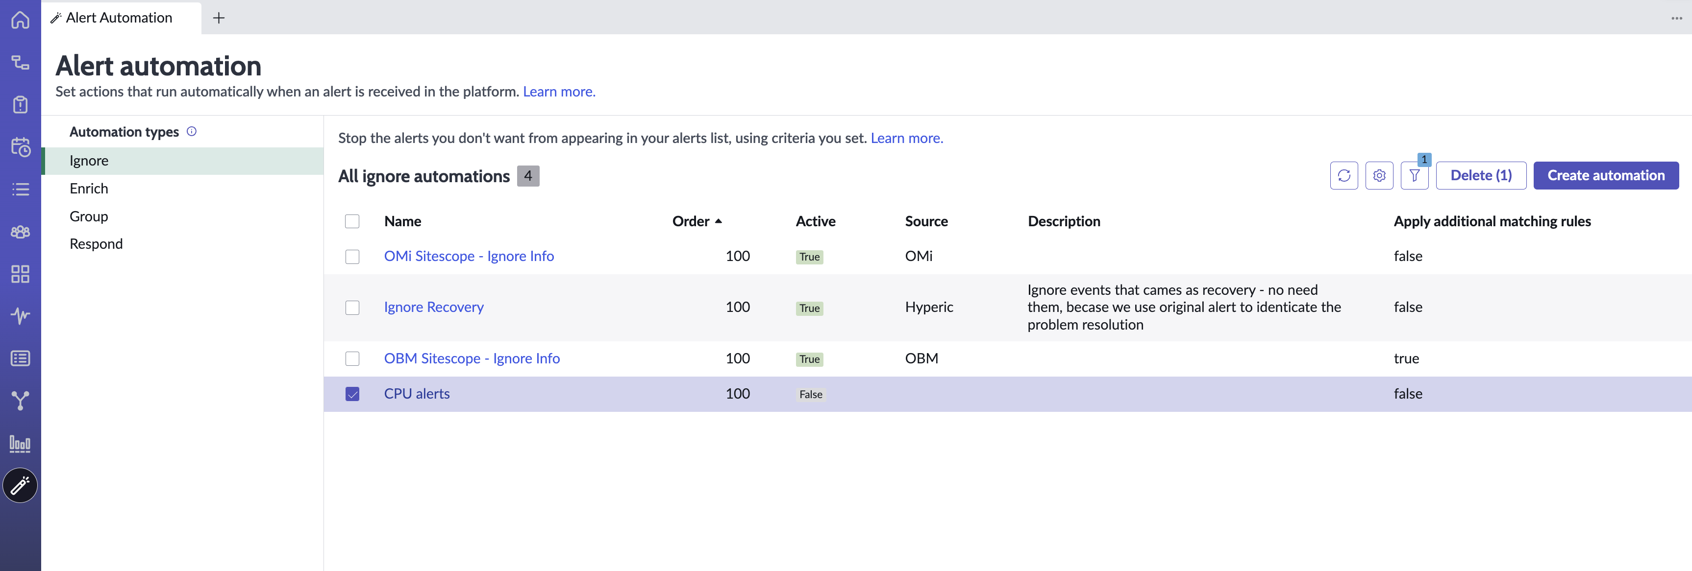
Task: Open the Home icon in sidebar
Action: [x=21, y=20]
